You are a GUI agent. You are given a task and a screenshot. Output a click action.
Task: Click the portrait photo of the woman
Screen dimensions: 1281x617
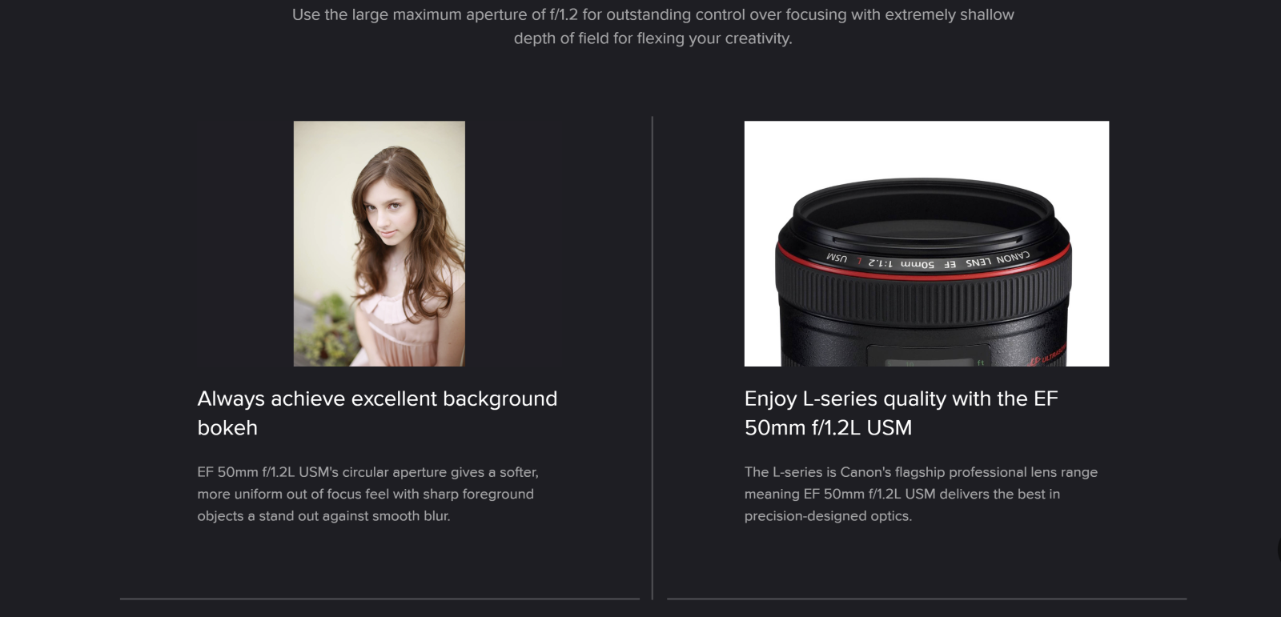[x=379, y=243]
